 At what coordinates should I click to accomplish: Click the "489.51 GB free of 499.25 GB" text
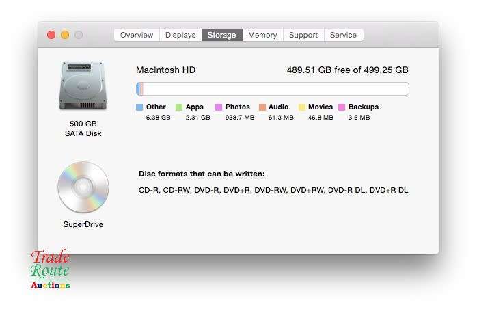click(348, 70)
